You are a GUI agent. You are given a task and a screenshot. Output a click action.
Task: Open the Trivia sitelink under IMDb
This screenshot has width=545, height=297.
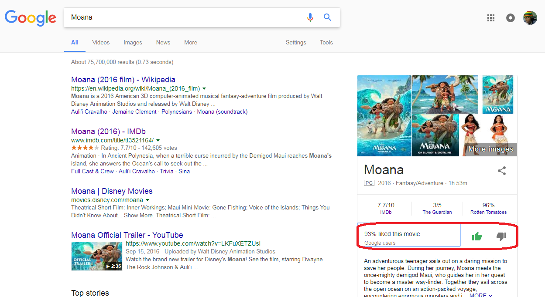coord(167,171)
